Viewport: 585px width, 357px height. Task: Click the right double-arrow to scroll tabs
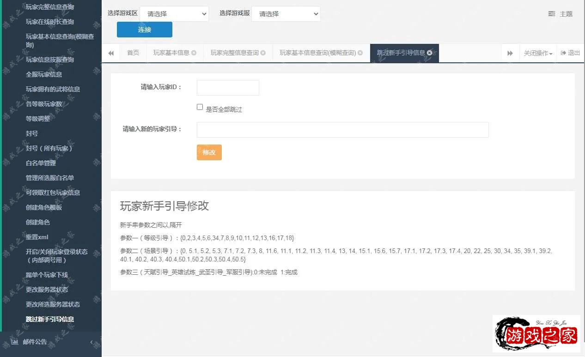click(510, 53)
